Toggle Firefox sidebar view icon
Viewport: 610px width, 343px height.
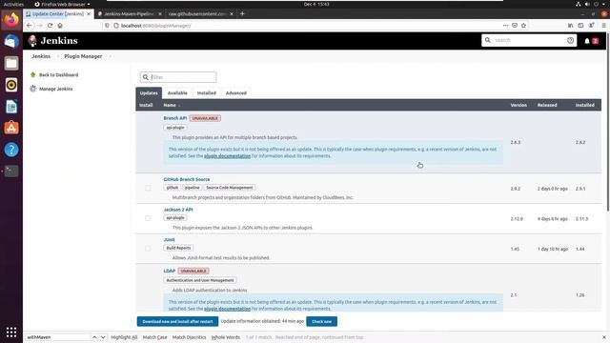pyautogui.click(x=580, y=26)
